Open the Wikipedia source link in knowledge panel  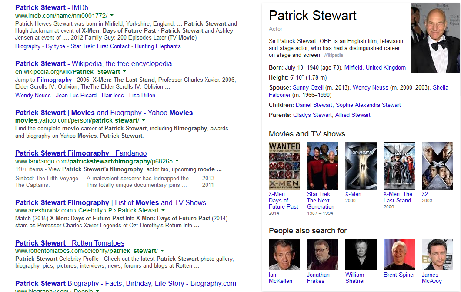click(333, 55)
